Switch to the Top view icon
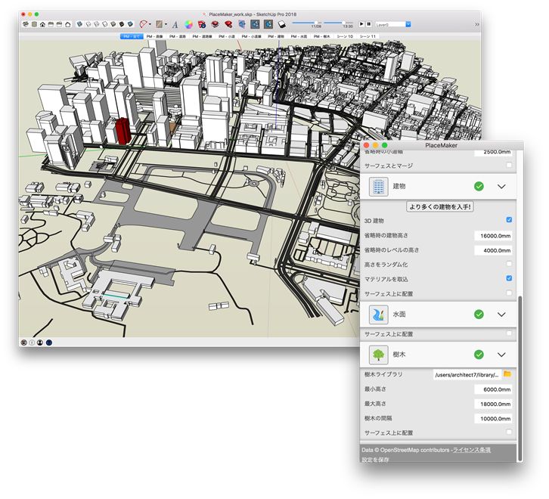The width and height of the screenshot is (549, 499). [34, 24]
